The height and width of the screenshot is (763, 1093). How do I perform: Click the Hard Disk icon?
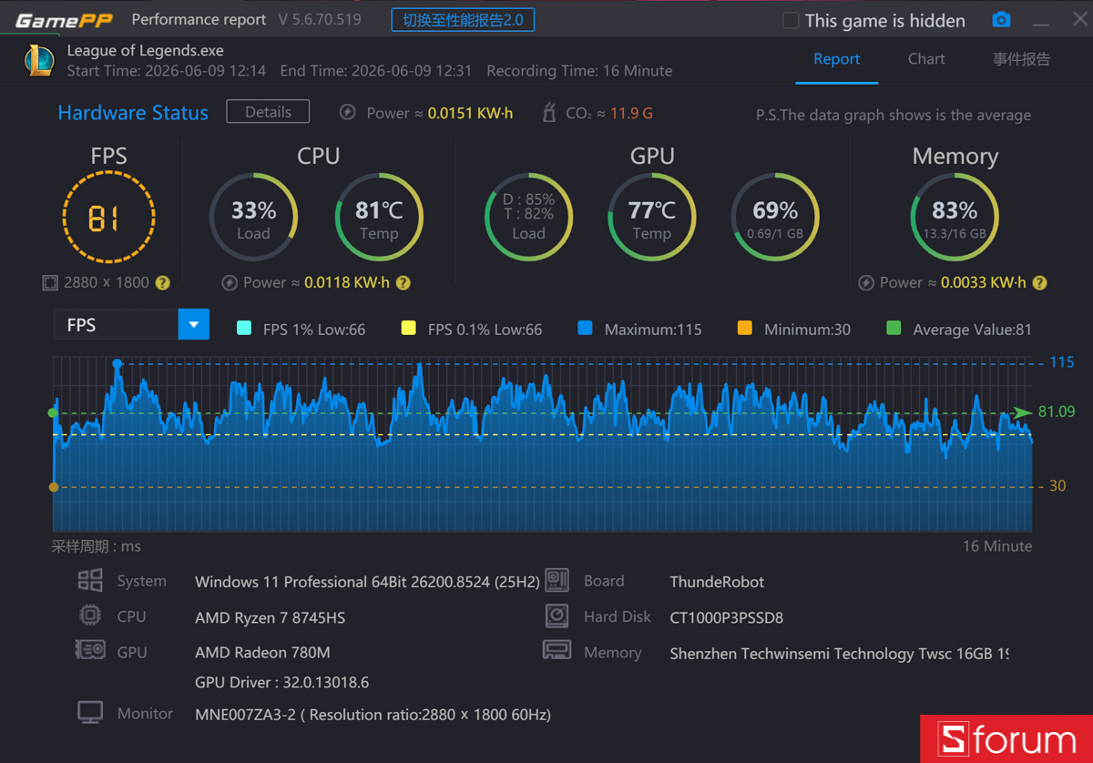[x=557, y=616]
